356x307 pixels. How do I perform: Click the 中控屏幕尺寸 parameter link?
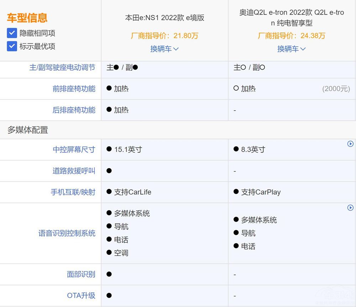[74, 150]
